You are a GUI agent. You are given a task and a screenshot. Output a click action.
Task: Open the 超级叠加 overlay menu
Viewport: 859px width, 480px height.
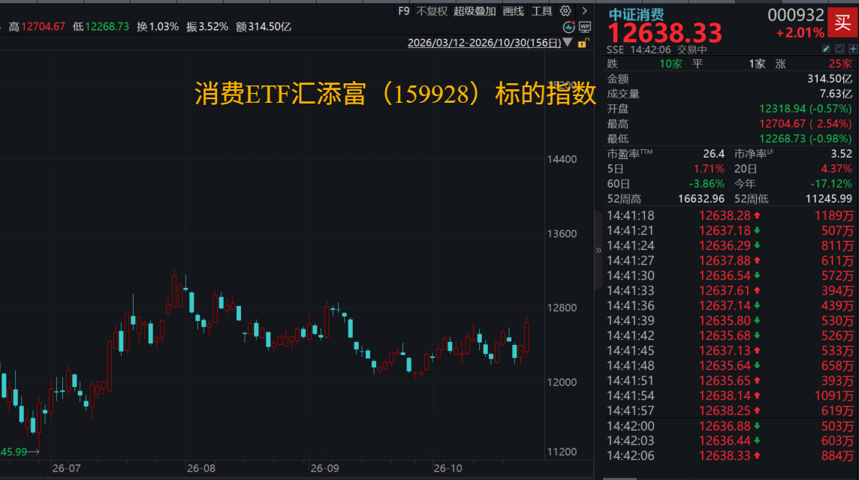pyautogui.click(x=475, y=11)
